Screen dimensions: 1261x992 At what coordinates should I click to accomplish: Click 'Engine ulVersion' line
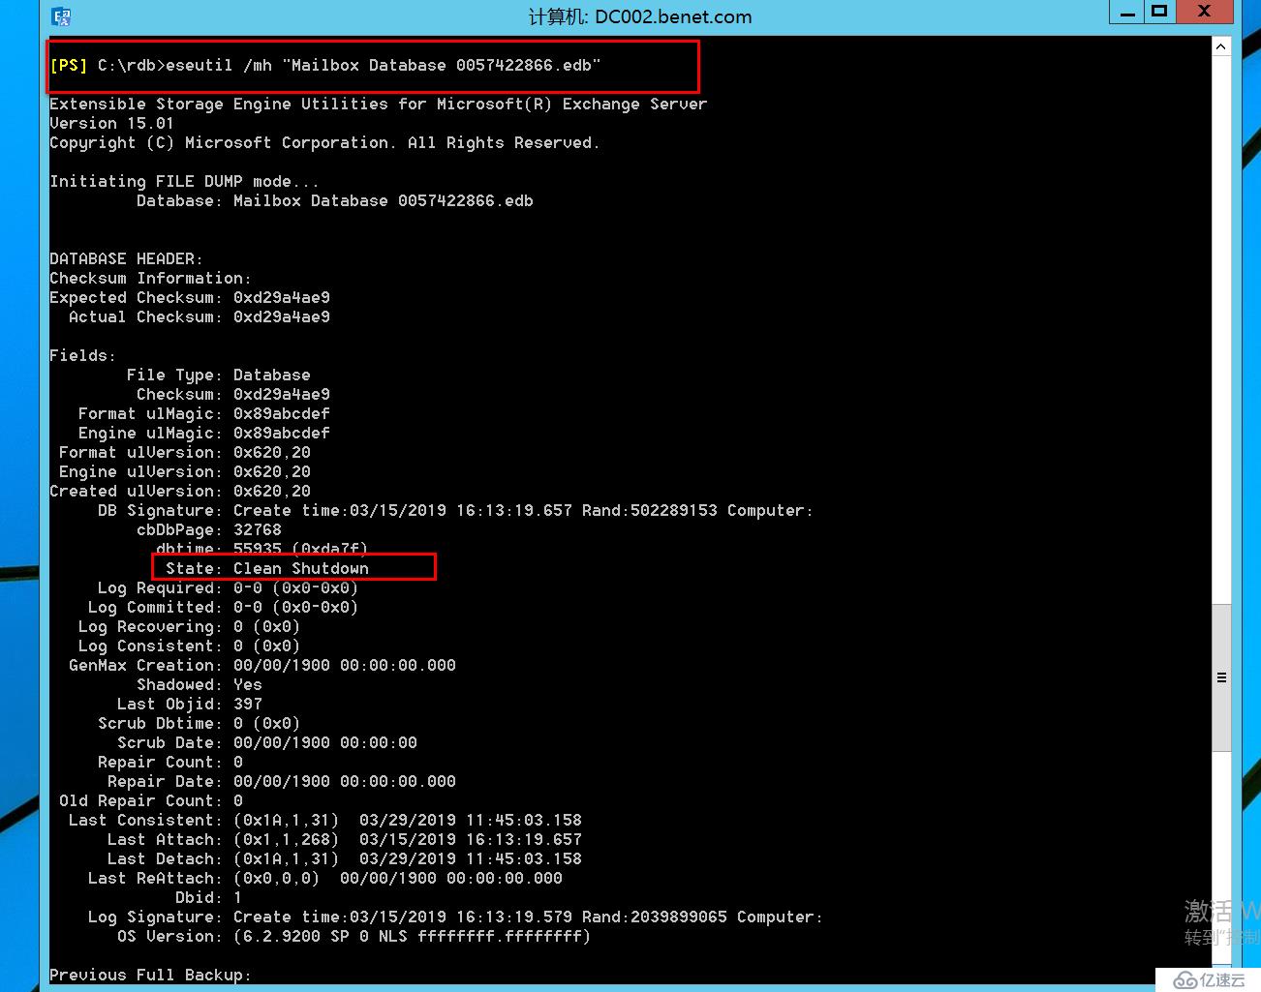[x=184, y=471]
